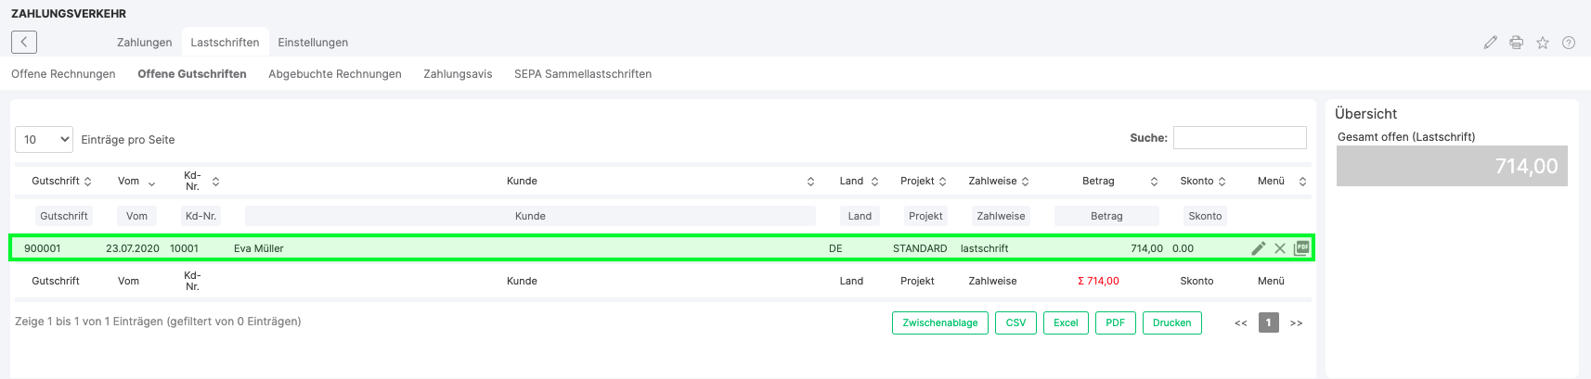1591x379 pixels.
Task: Open the entries per page dropdown
Action: click(45, 139)
